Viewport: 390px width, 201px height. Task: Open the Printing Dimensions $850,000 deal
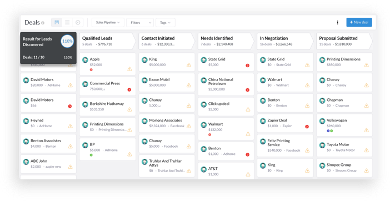[344, 62]
